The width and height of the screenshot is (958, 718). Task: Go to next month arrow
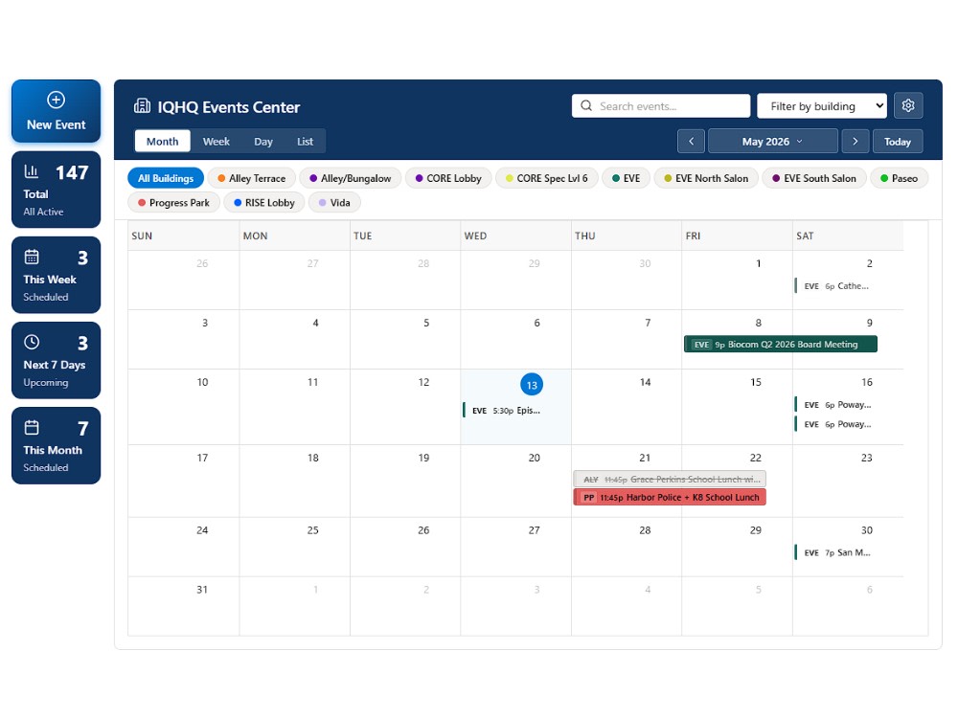(x=855, y=141)
